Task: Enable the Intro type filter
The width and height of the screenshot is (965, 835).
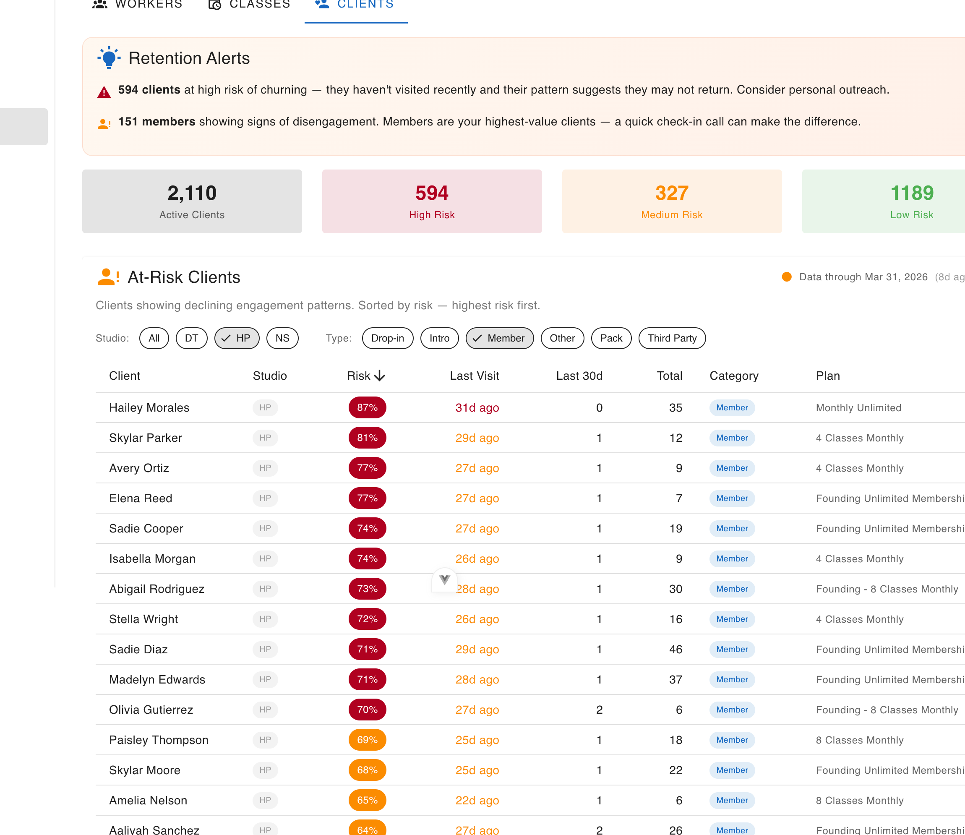Action: tap(439, 338)
